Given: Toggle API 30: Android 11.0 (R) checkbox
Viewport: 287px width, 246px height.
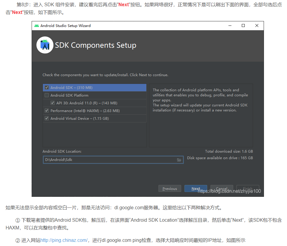Looking at the screenshot, I should pos(53,103).
